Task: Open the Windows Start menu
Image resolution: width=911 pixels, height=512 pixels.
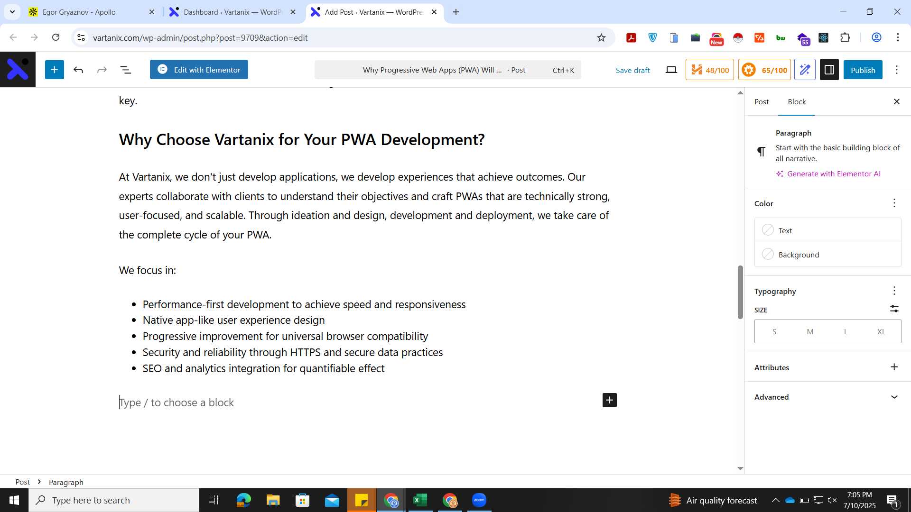Action: coord(14,500)
